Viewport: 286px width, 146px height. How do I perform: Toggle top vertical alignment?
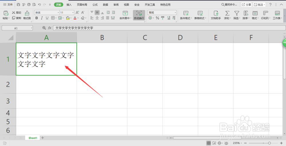pos(92,12)
